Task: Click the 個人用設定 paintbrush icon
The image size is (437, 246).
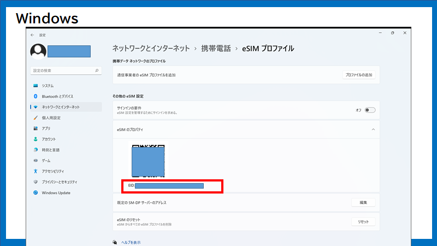Action: (36, 118)
